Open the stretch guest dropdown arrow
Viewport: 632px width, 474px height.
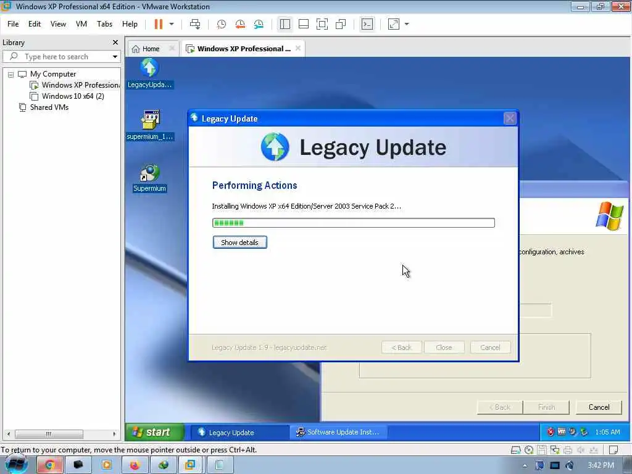pyautogui.click(x=407, y=24)
